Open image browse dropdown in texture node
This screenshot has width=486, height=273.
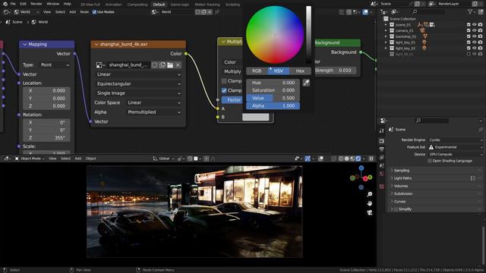(100, 65)
